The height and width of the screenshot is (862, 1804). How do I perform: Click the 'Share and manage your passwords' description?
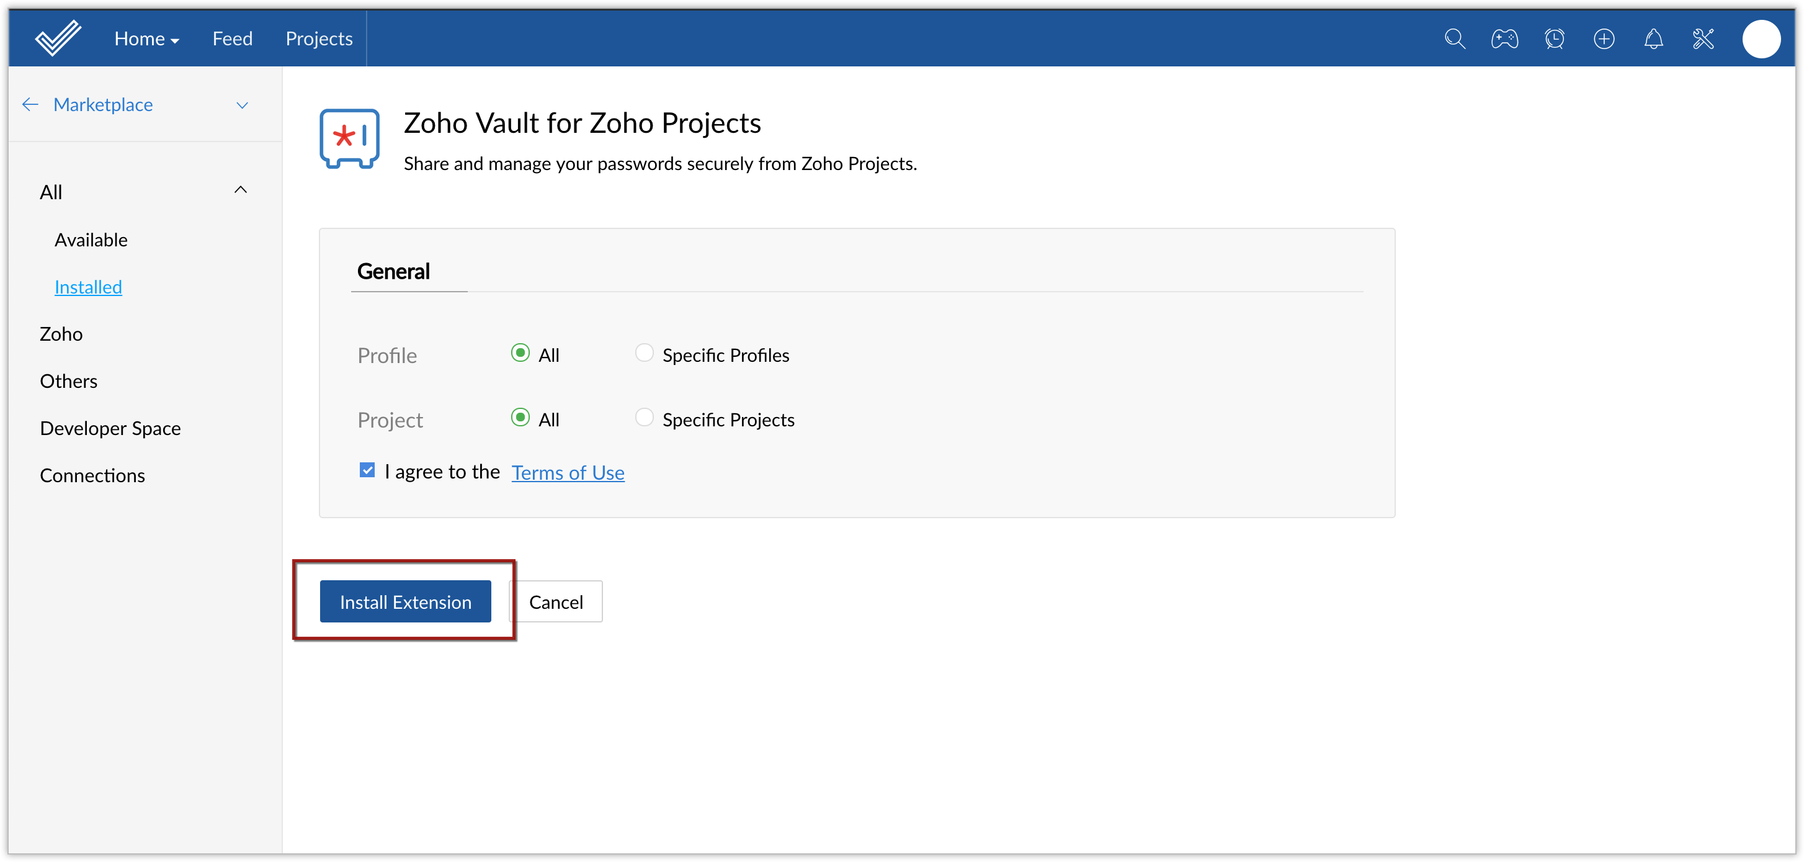point(661,163)
